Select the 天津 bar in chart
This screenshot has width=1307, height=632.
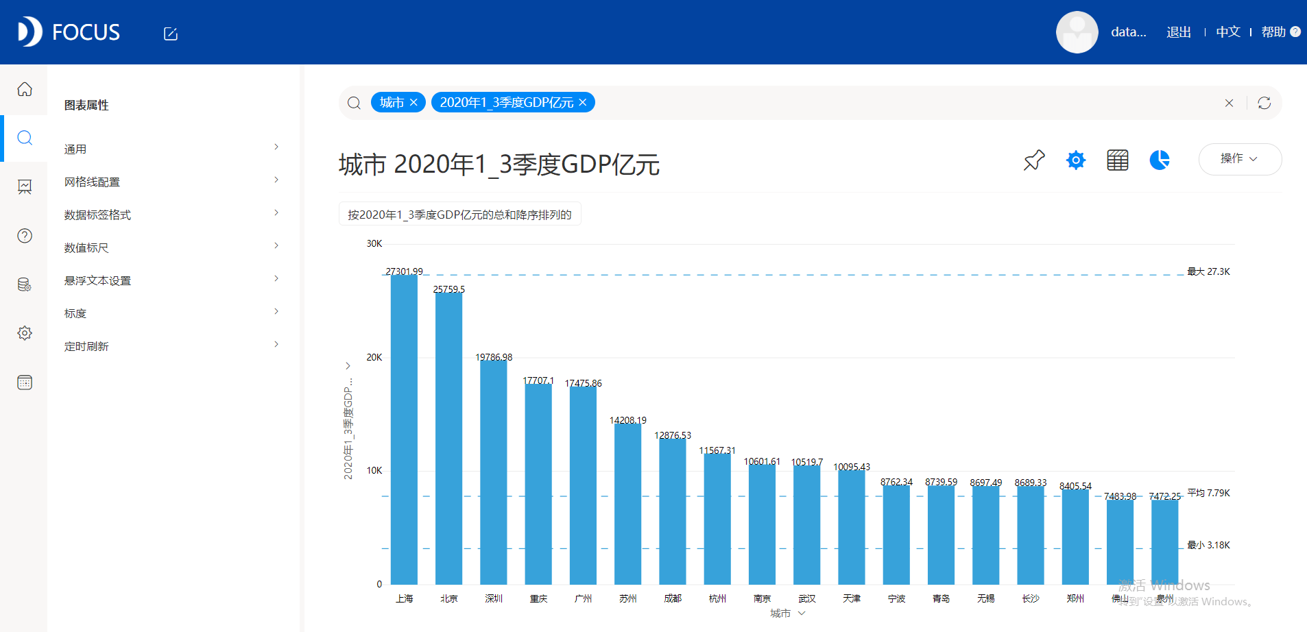coord(852,527)
